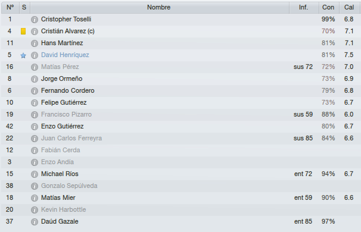
Task: Select the Felipe Gutiérrez player name
Action: 64,102
